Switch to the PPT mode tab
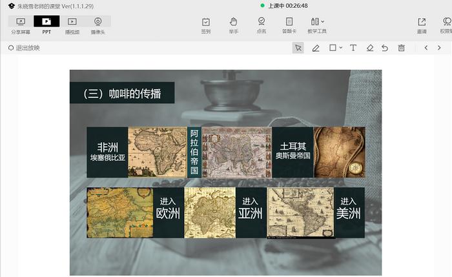 pos(46,25)
